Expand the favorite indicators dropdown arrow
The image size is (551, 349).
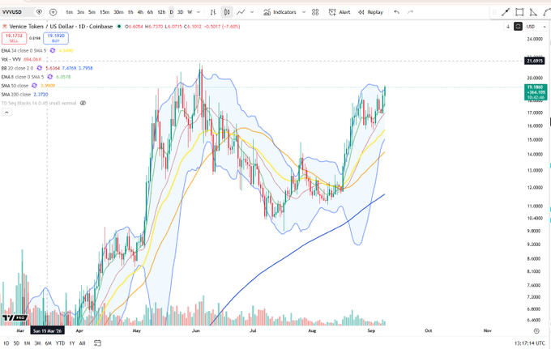coord(304,12)
